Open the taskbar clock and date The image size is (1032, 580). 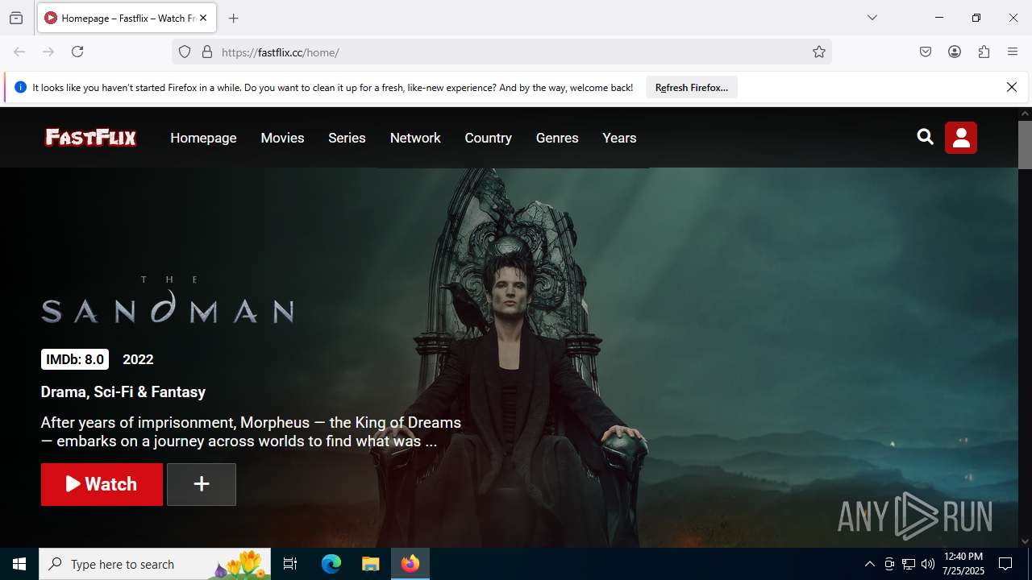pos(963,564)
